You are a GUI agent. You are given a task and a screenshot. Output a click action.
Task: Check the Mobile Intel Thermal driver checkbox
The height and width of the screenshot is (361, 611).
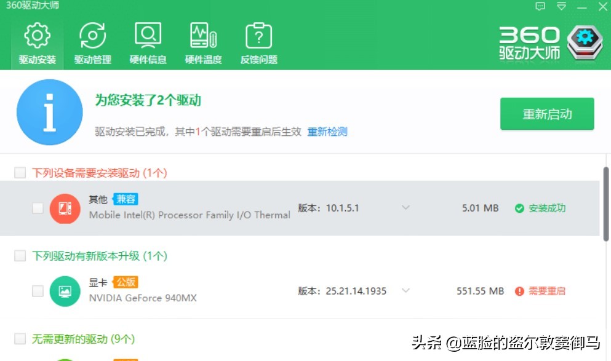(37, 208)
